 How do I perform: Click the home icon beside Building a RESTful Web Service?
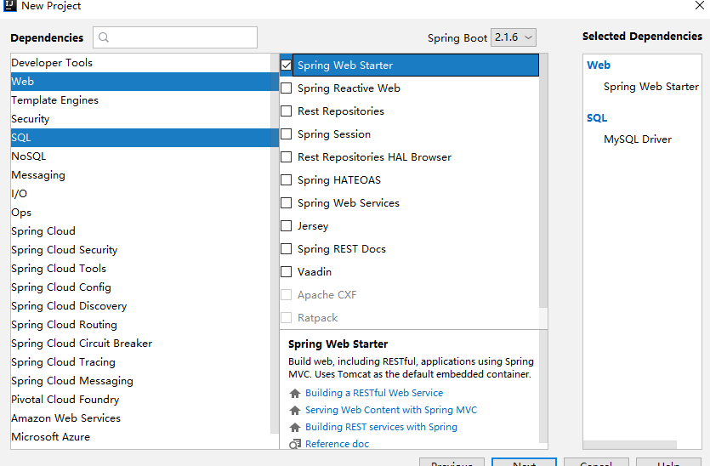click(295, 393)
